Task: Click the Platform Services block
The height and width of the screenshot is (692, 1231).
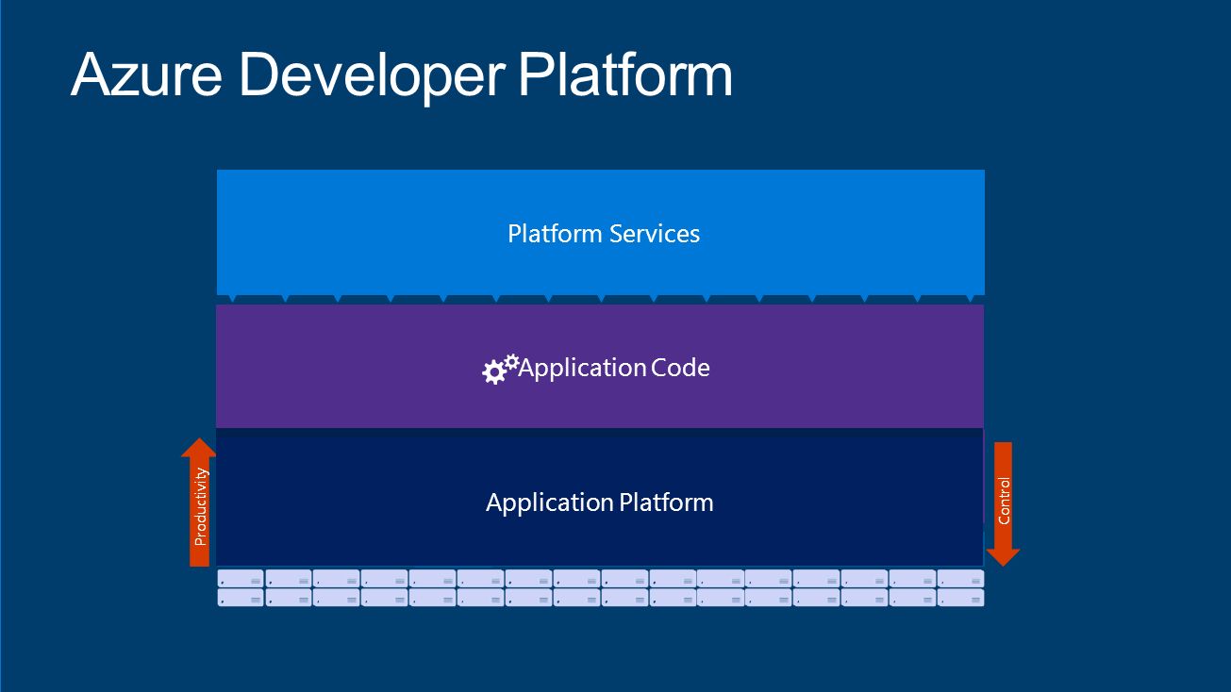Action: click(600, 232)
